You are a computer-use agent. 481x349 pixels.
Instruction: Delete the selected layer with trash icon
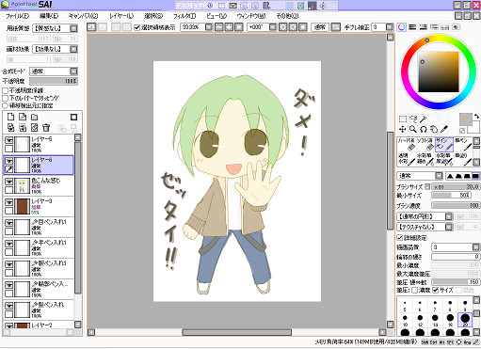46,128
